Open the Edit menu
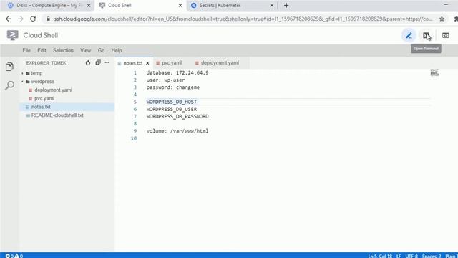458x258 pixels. (x=42, y=50)
